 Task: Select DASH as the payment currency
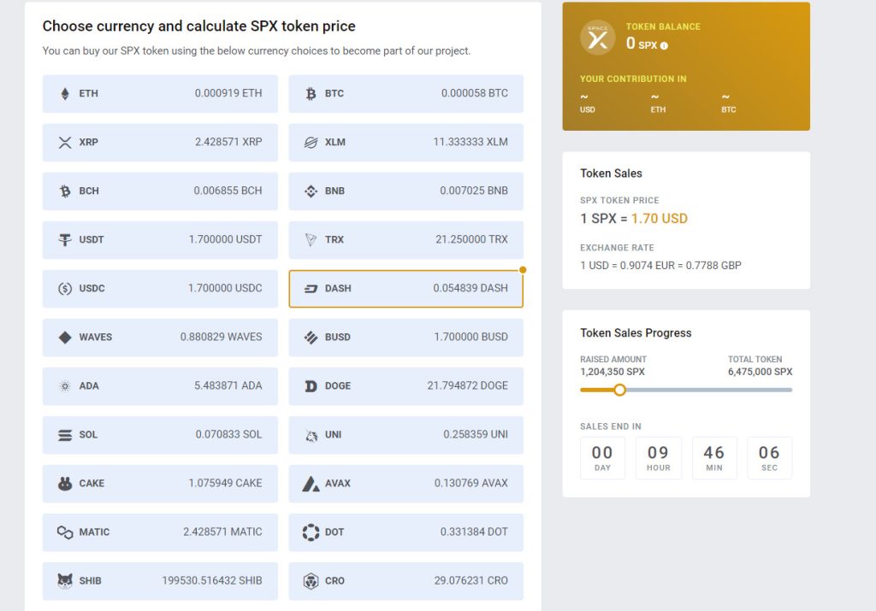pos(405,288)
